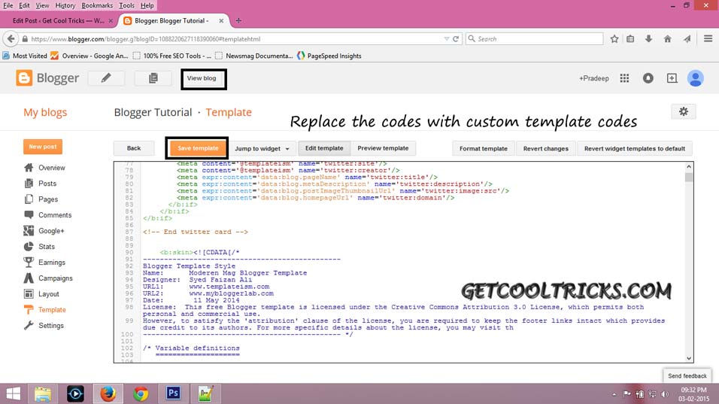The height and width of the screenshot is (404, 719).
Task: Switch to Preview template
Action: click(x=383, y=148)
